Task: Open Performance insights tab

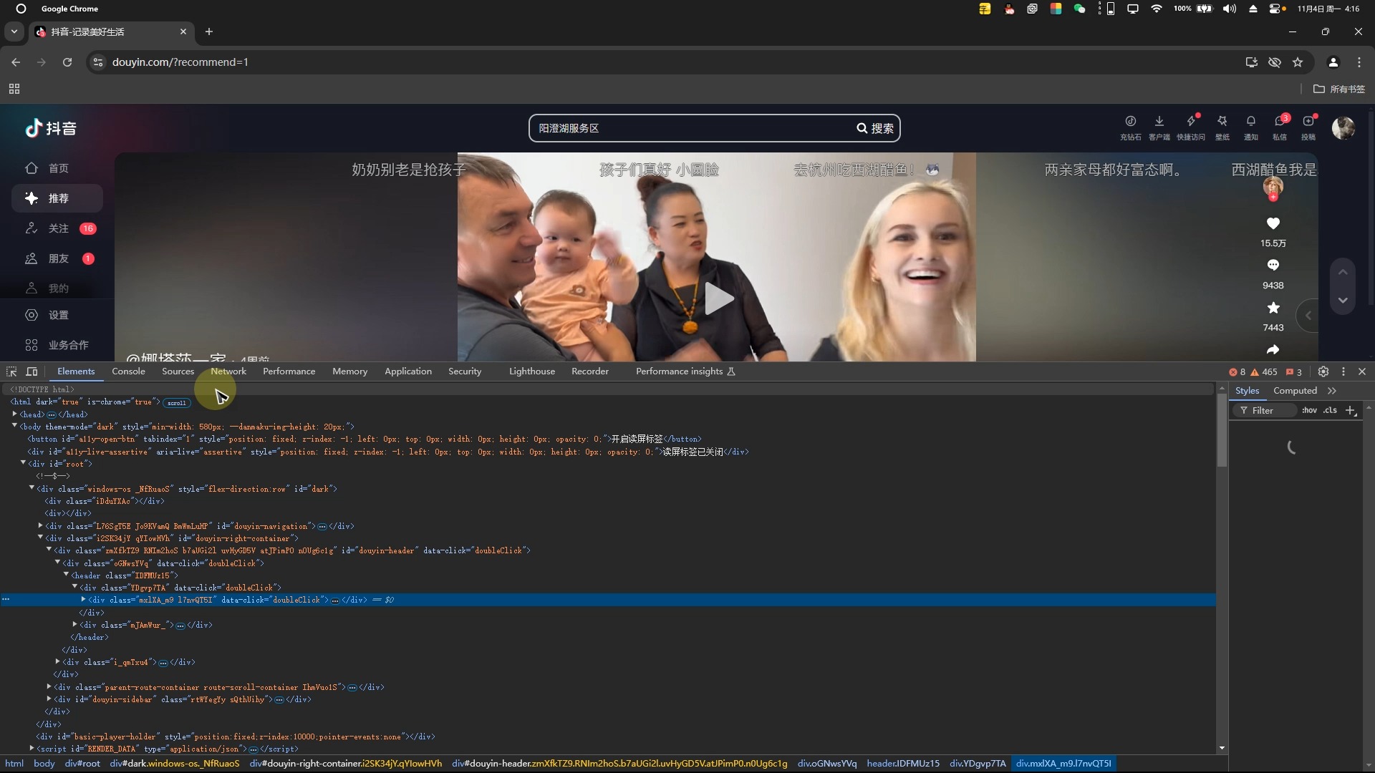Action: [685, 371]
